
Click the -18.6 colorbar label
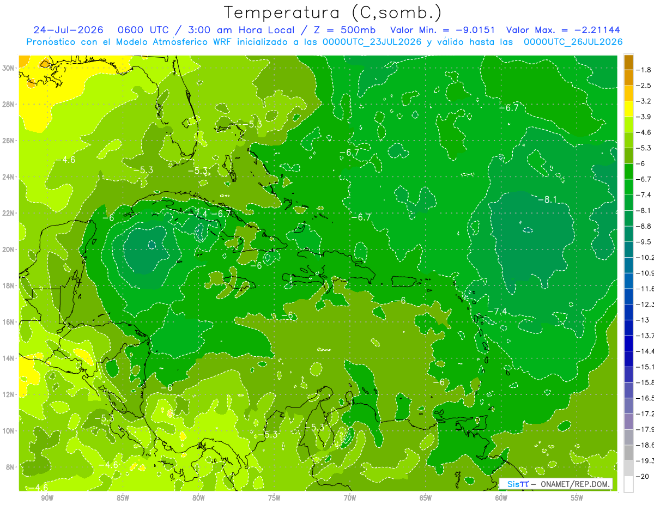645,445
